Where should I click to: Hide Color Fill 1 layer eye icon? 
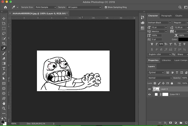150,94
